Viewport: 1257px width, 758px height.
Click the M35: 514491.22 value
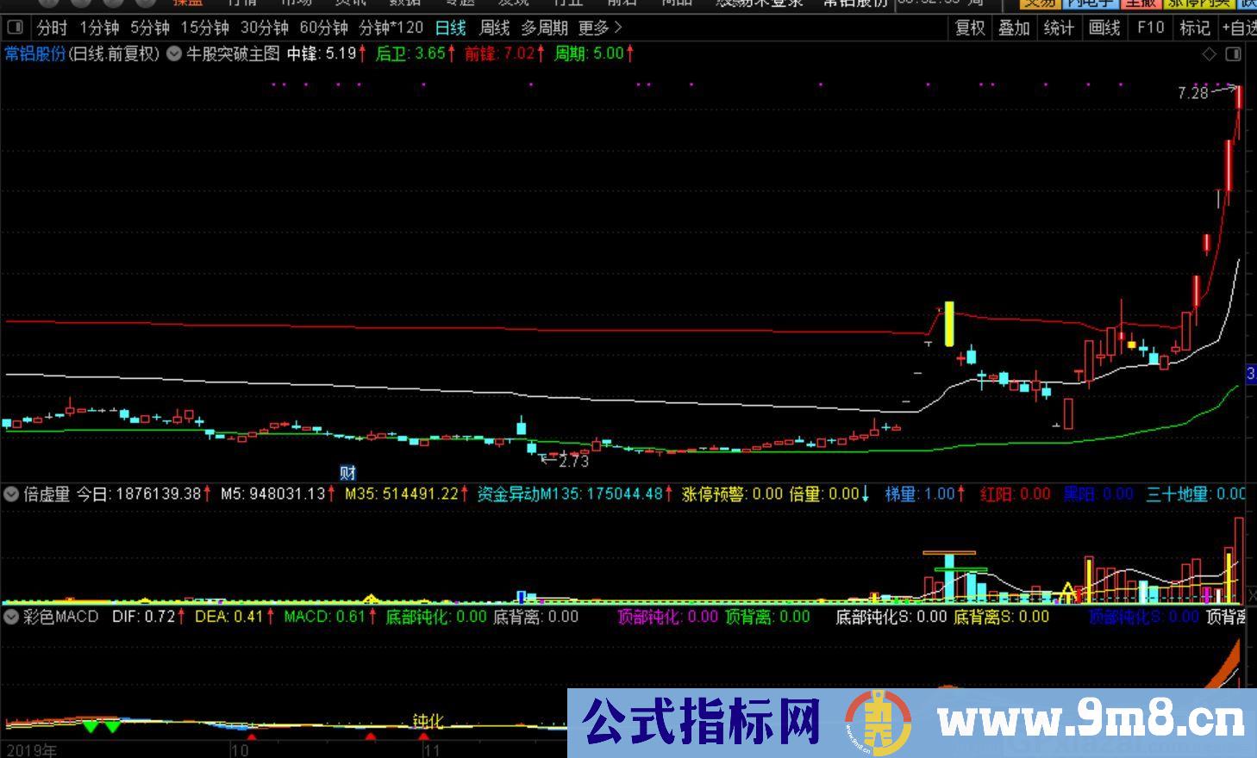407,494
